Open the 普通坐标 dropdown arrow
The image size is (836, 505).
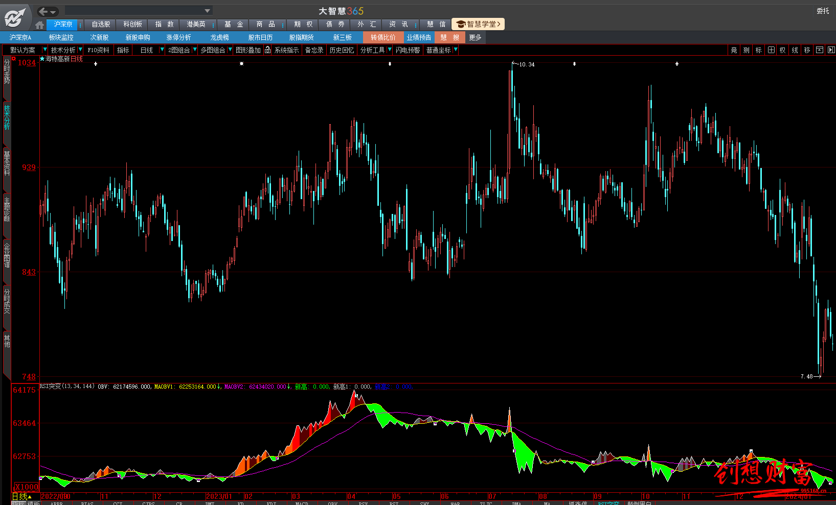[456, 50]
